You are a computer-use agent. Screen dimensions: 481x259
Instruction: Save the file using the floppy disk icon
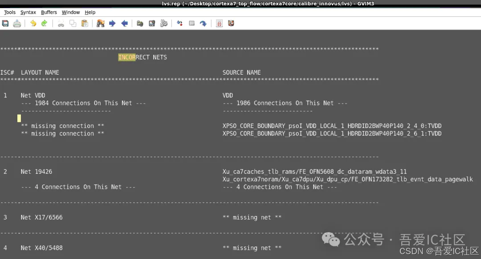[x=5, y=23]
